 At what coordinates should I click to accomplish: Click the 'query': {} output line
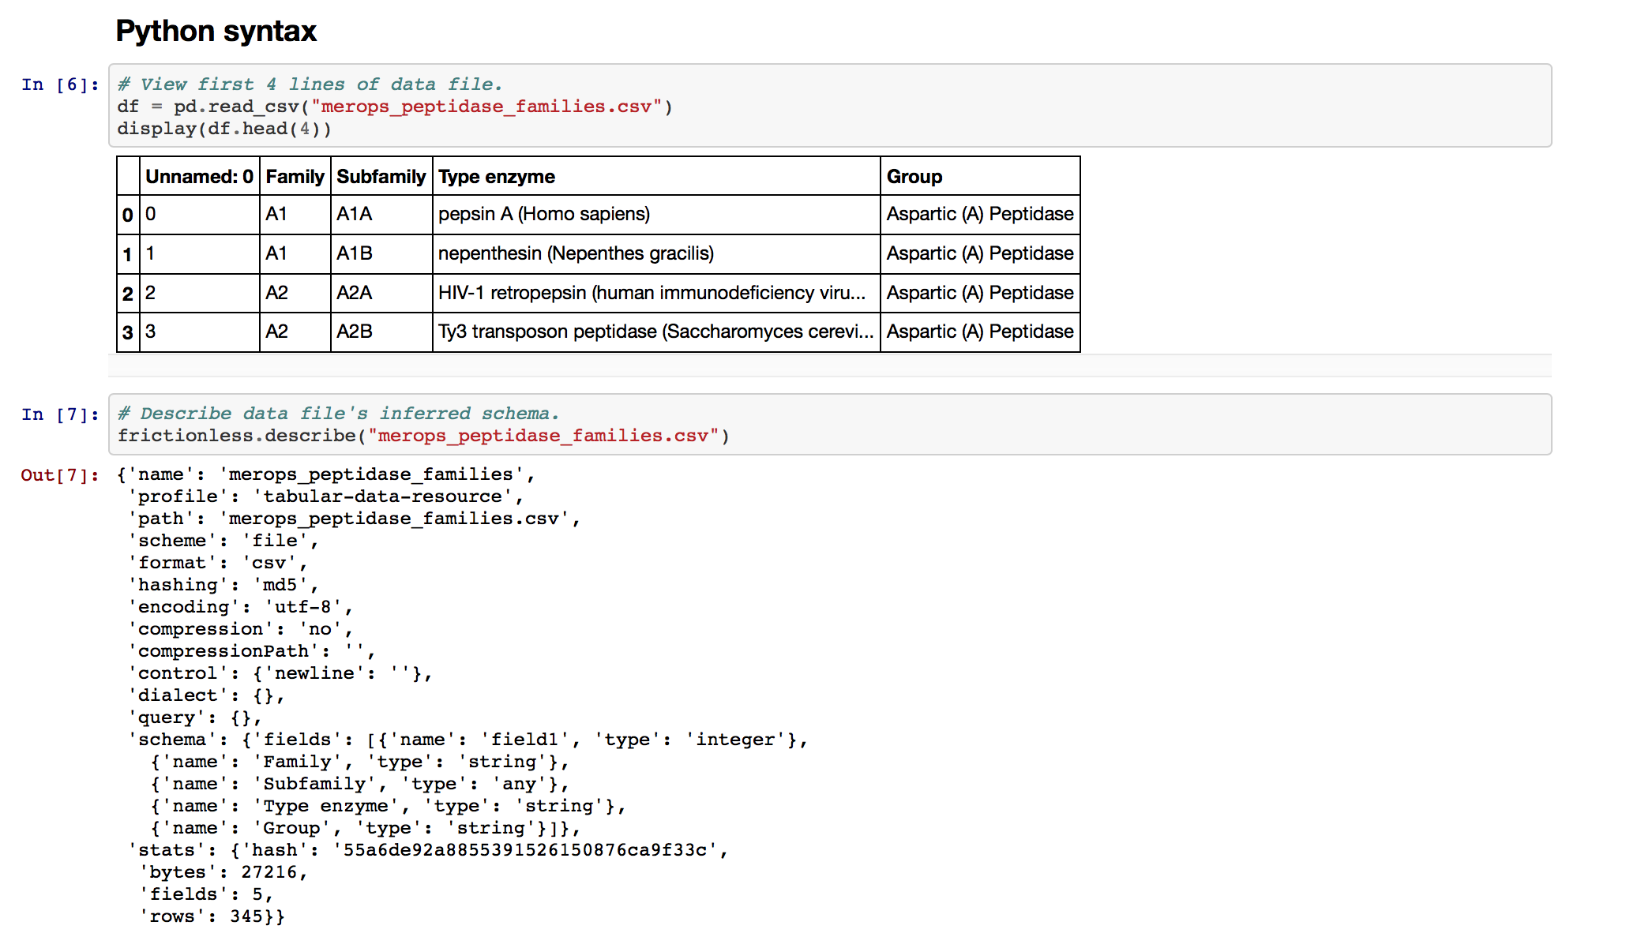pyautogui.click(x=195, y=718)
